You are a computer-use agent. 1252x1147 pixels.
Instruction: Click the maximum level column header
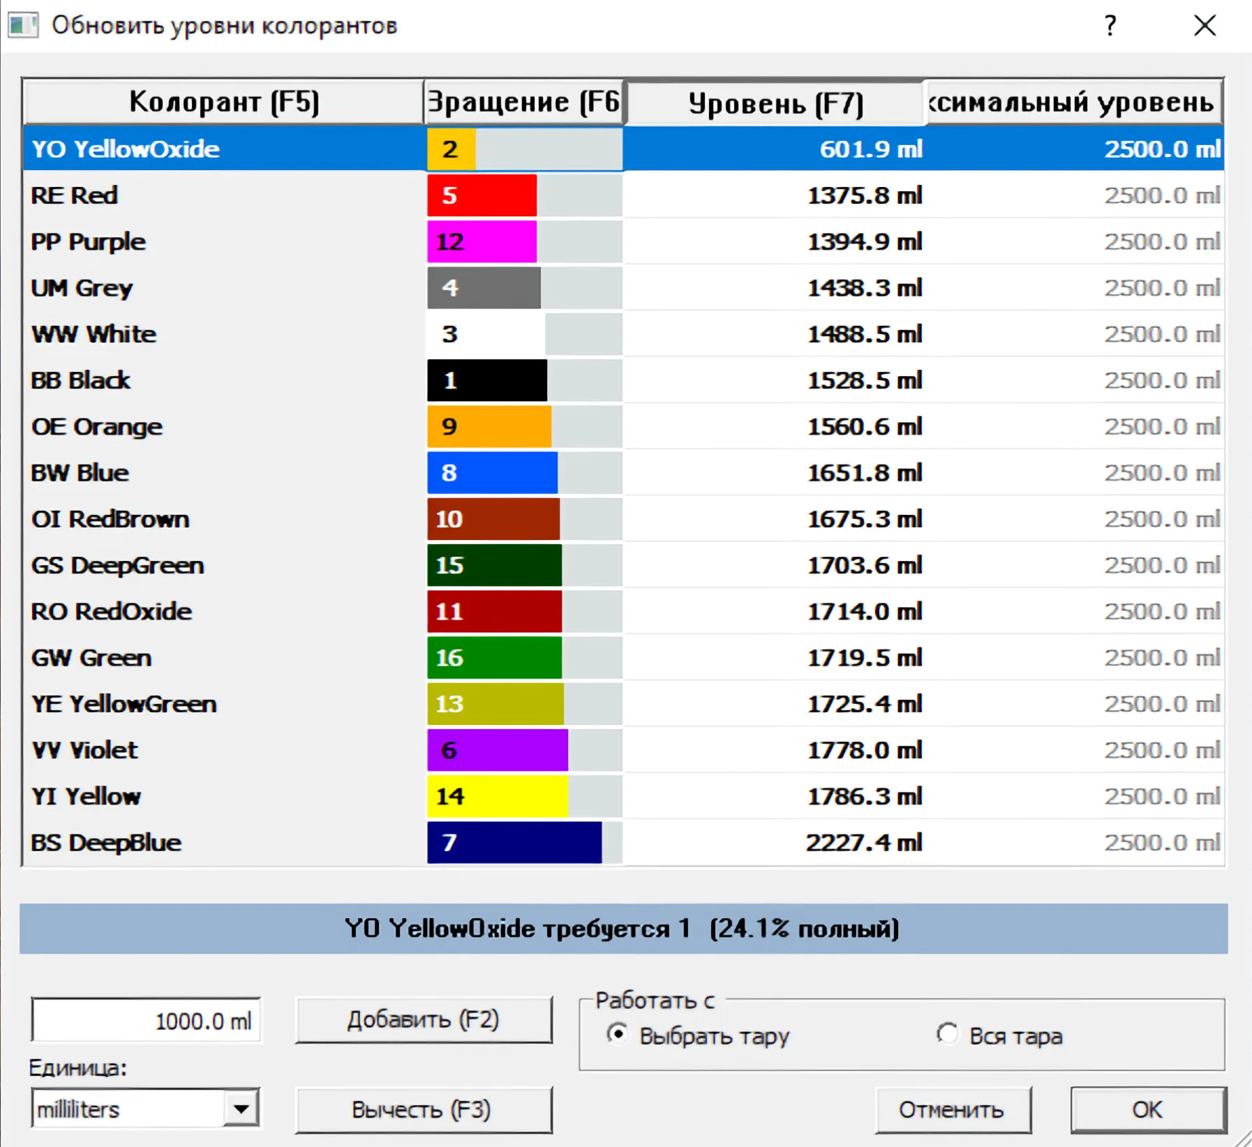1073,102
